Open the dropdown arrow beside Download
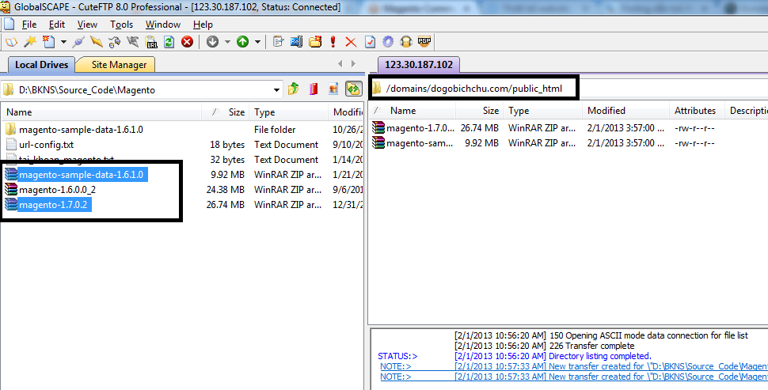 point(227,42)
